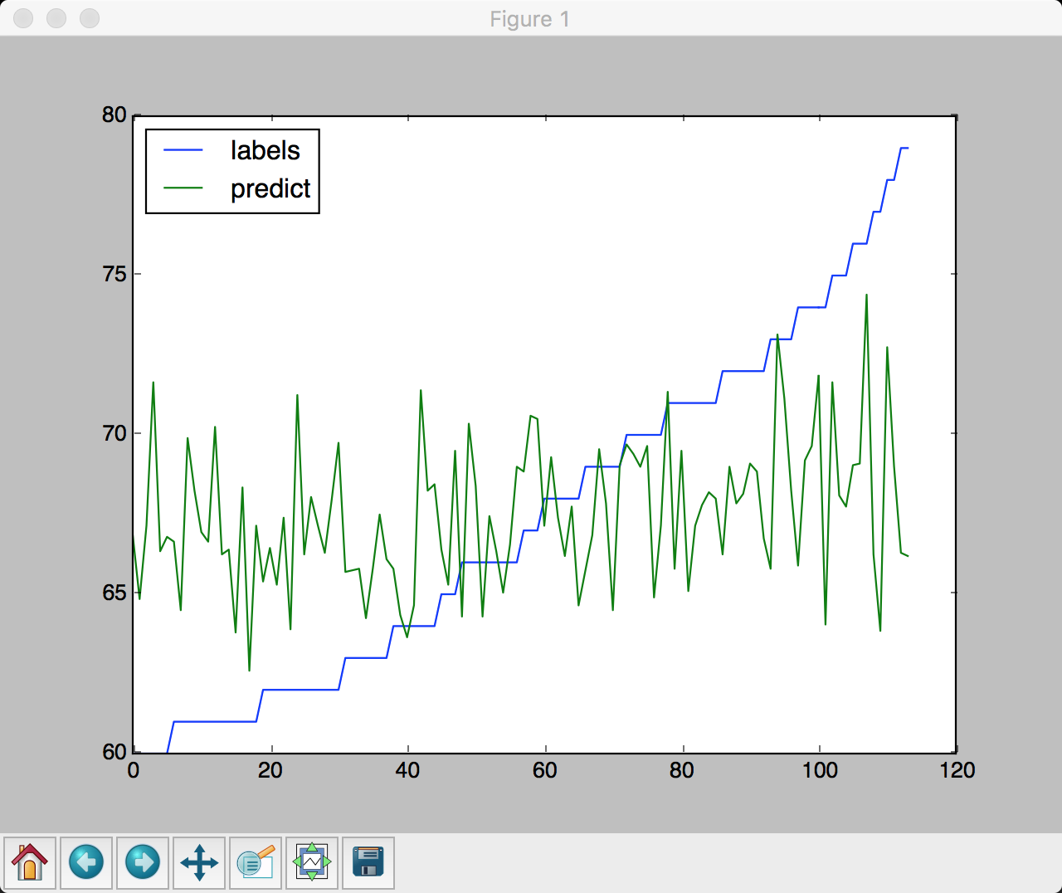
Task: Click the 'Figure 1' window title
Action: click(x=529, y=19)
